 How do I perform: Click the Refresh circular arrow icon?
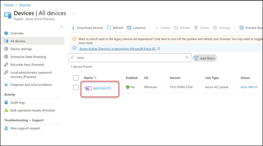[x=109, y=28]
